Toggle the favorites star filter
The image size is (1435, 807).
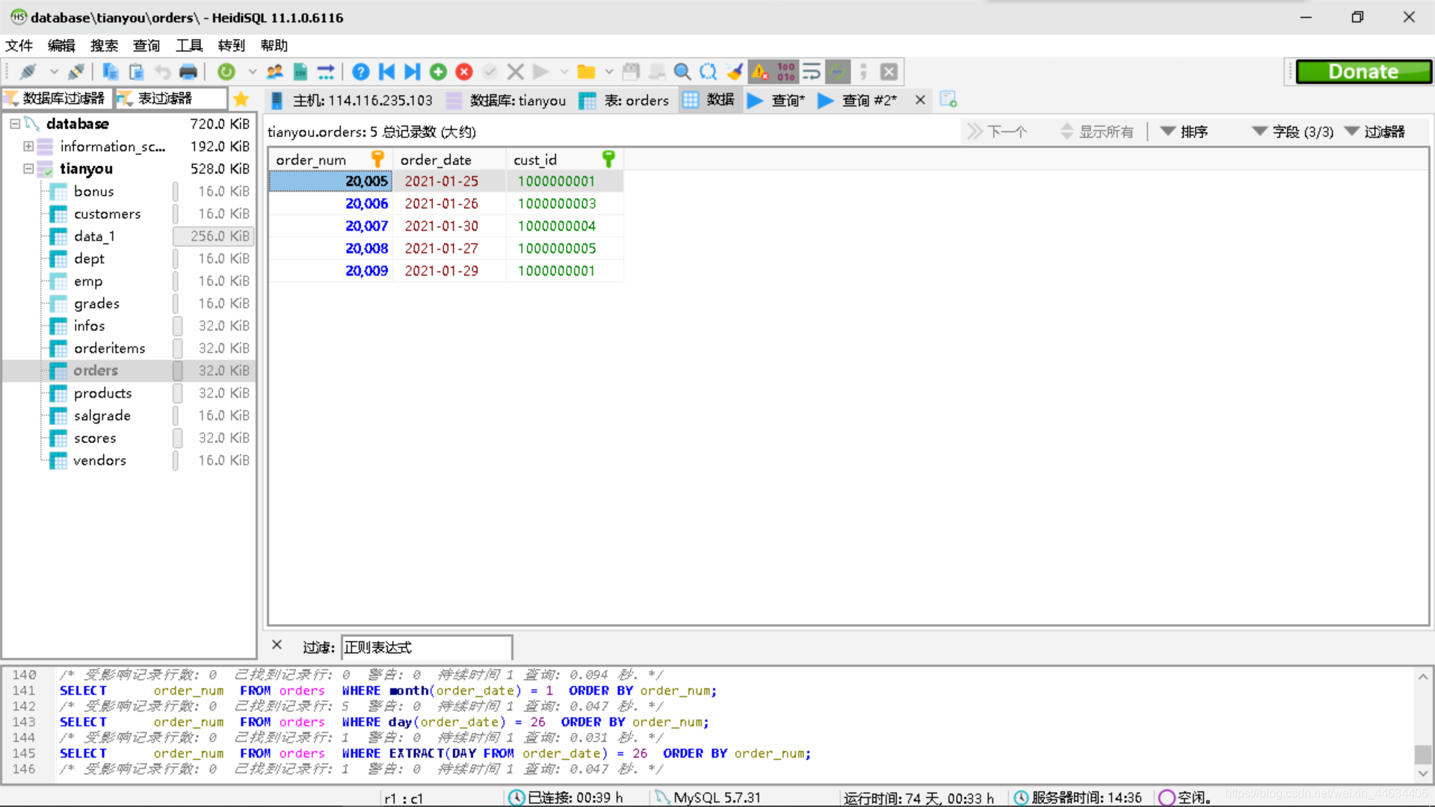pyautogui.click(x=241, y=99)
